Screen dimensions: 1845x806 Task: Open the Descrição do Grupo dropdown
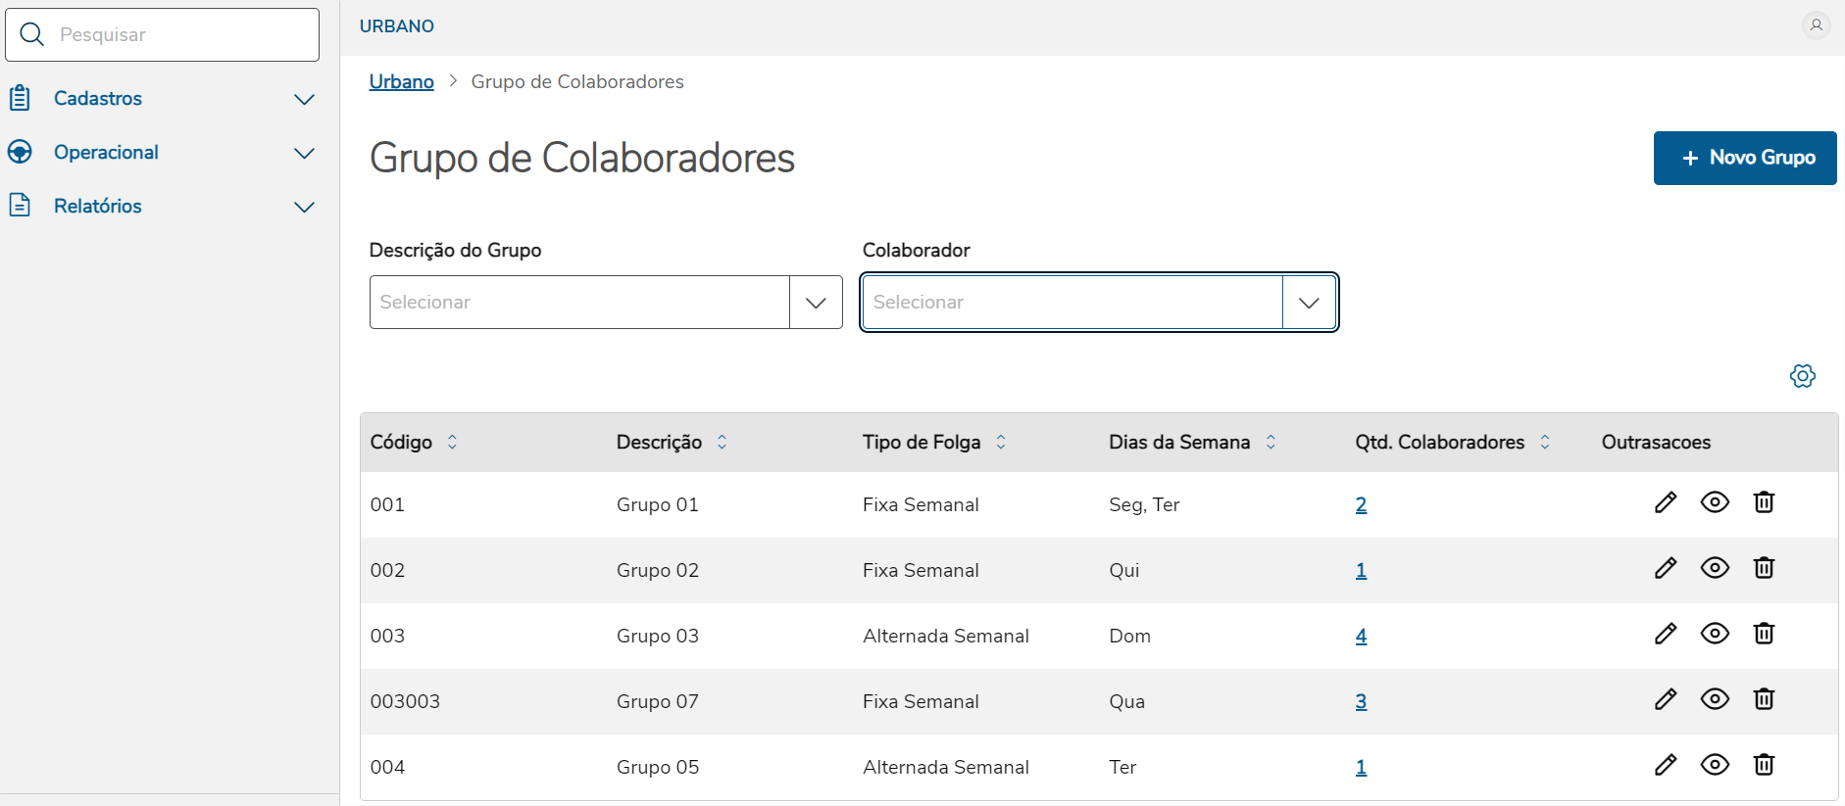point(815,303)
